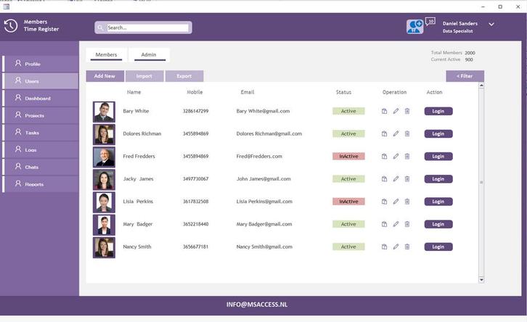Open the chat notification bubble showing 10
527x322 pixels.
(430, 22)
